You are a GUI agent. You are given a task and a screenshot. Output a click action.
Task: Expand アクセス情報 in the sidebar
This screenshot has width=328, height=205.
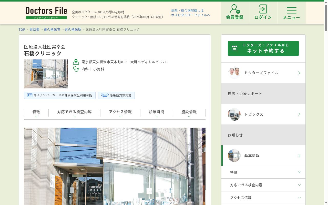click(263, 198)
